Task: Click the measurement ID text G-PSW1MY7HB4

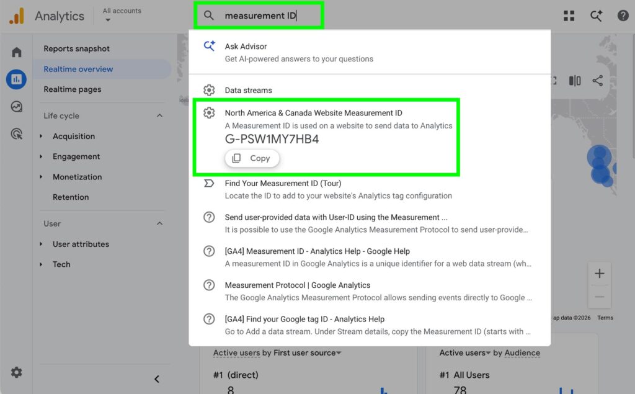Action: pos(272,139)
